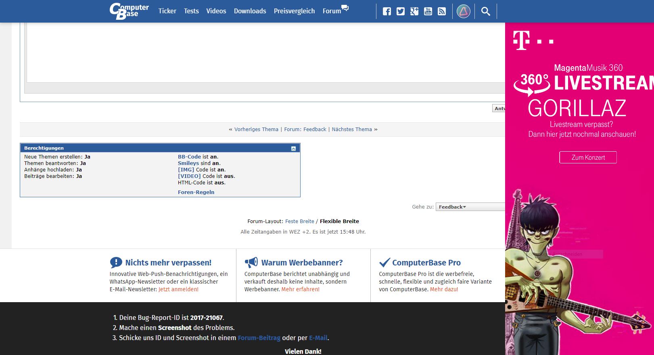Open the ComputerBase logo home link

coord(129,11)
